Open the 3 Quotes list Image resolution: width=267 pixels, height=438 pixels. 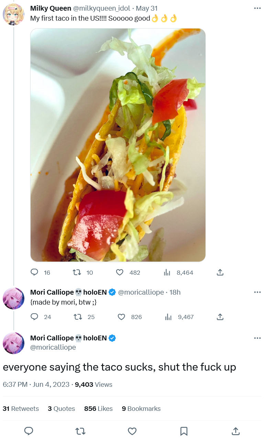61,408
